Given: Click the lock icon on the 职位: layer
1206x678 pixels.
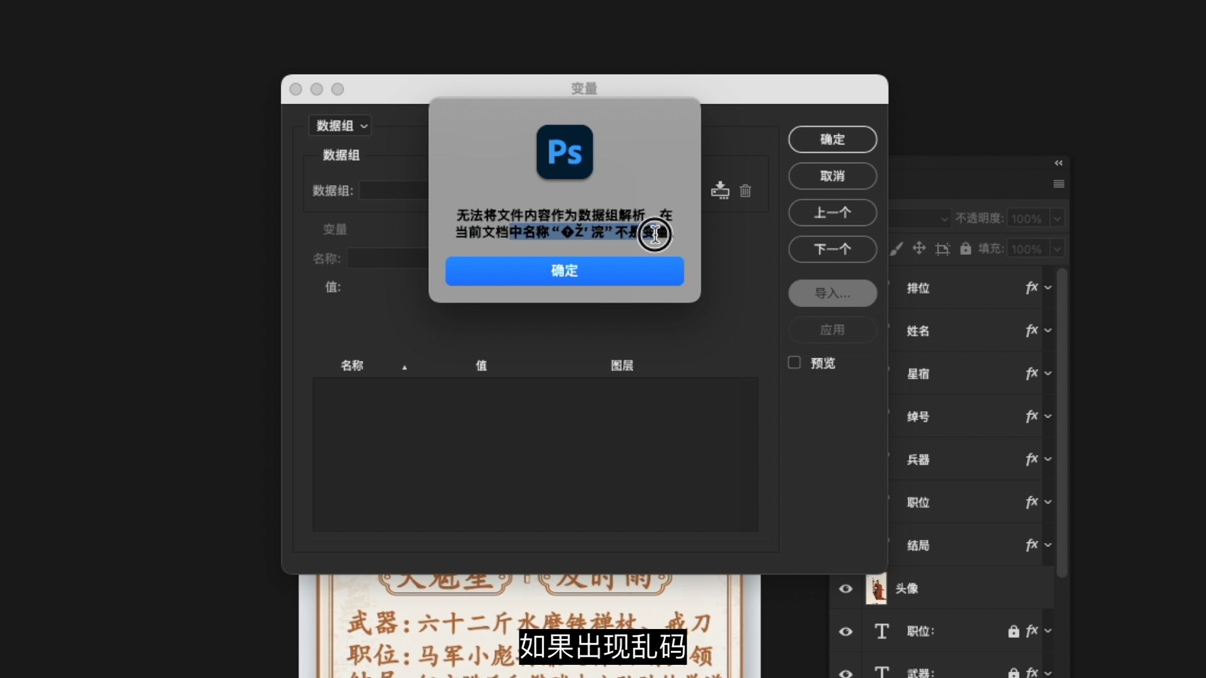Looking at the screenshot, I should (1013, 631).
